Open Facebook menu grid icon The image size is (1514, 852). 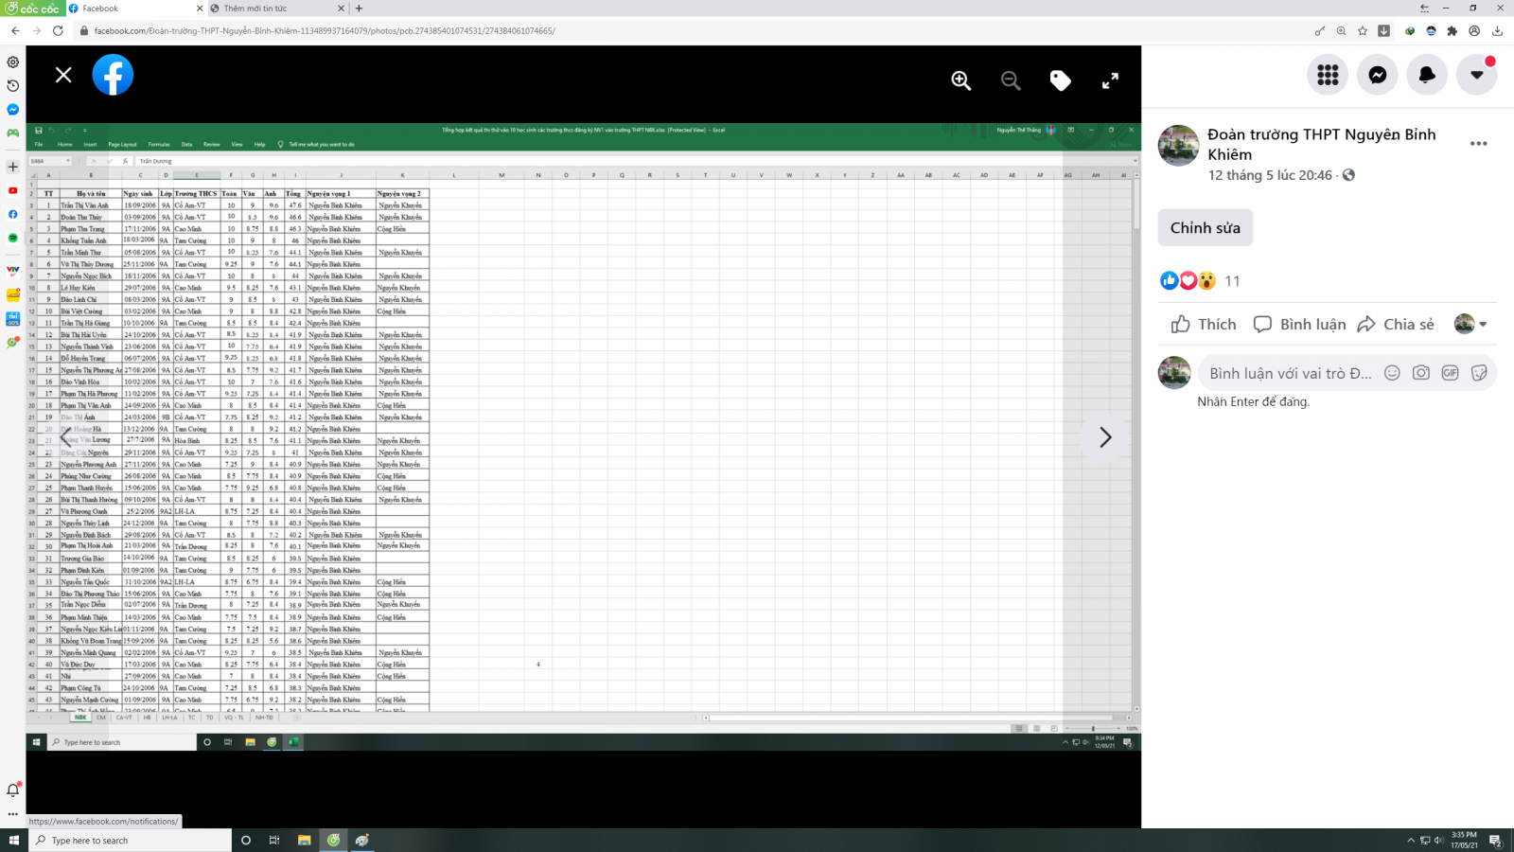tap(1328, 75)
